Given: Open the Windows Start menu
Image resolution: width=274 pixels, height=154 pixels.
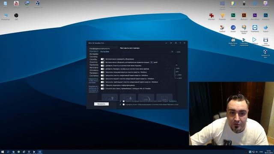Looking at the screenshot, I should [3, 152].
